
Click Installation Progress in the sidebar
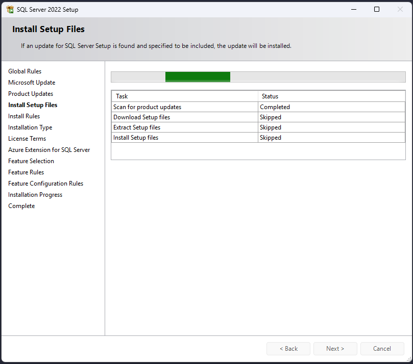coord(35,195)
